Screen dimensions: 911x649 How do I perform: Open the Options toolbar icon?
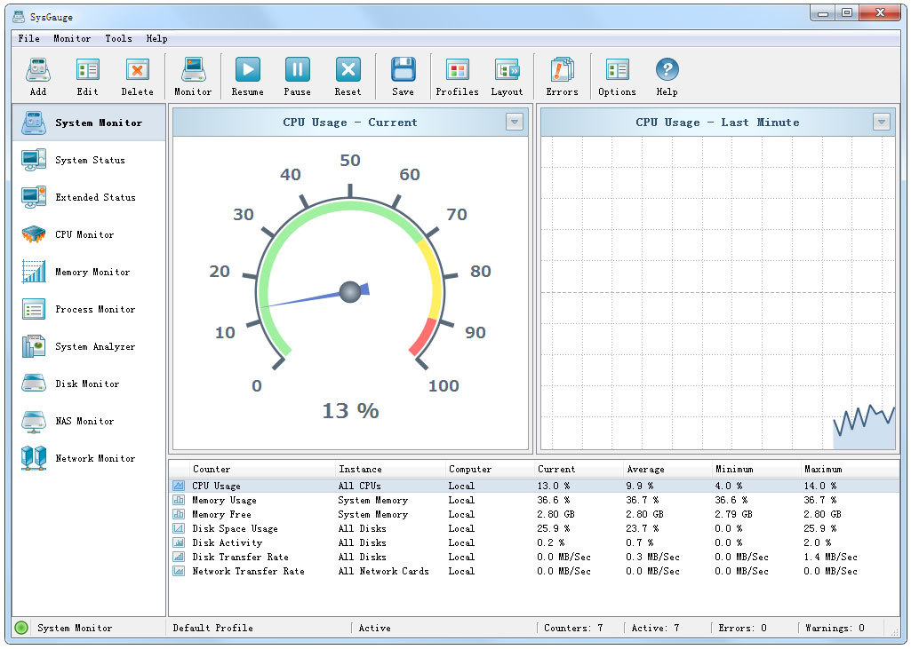617,71
